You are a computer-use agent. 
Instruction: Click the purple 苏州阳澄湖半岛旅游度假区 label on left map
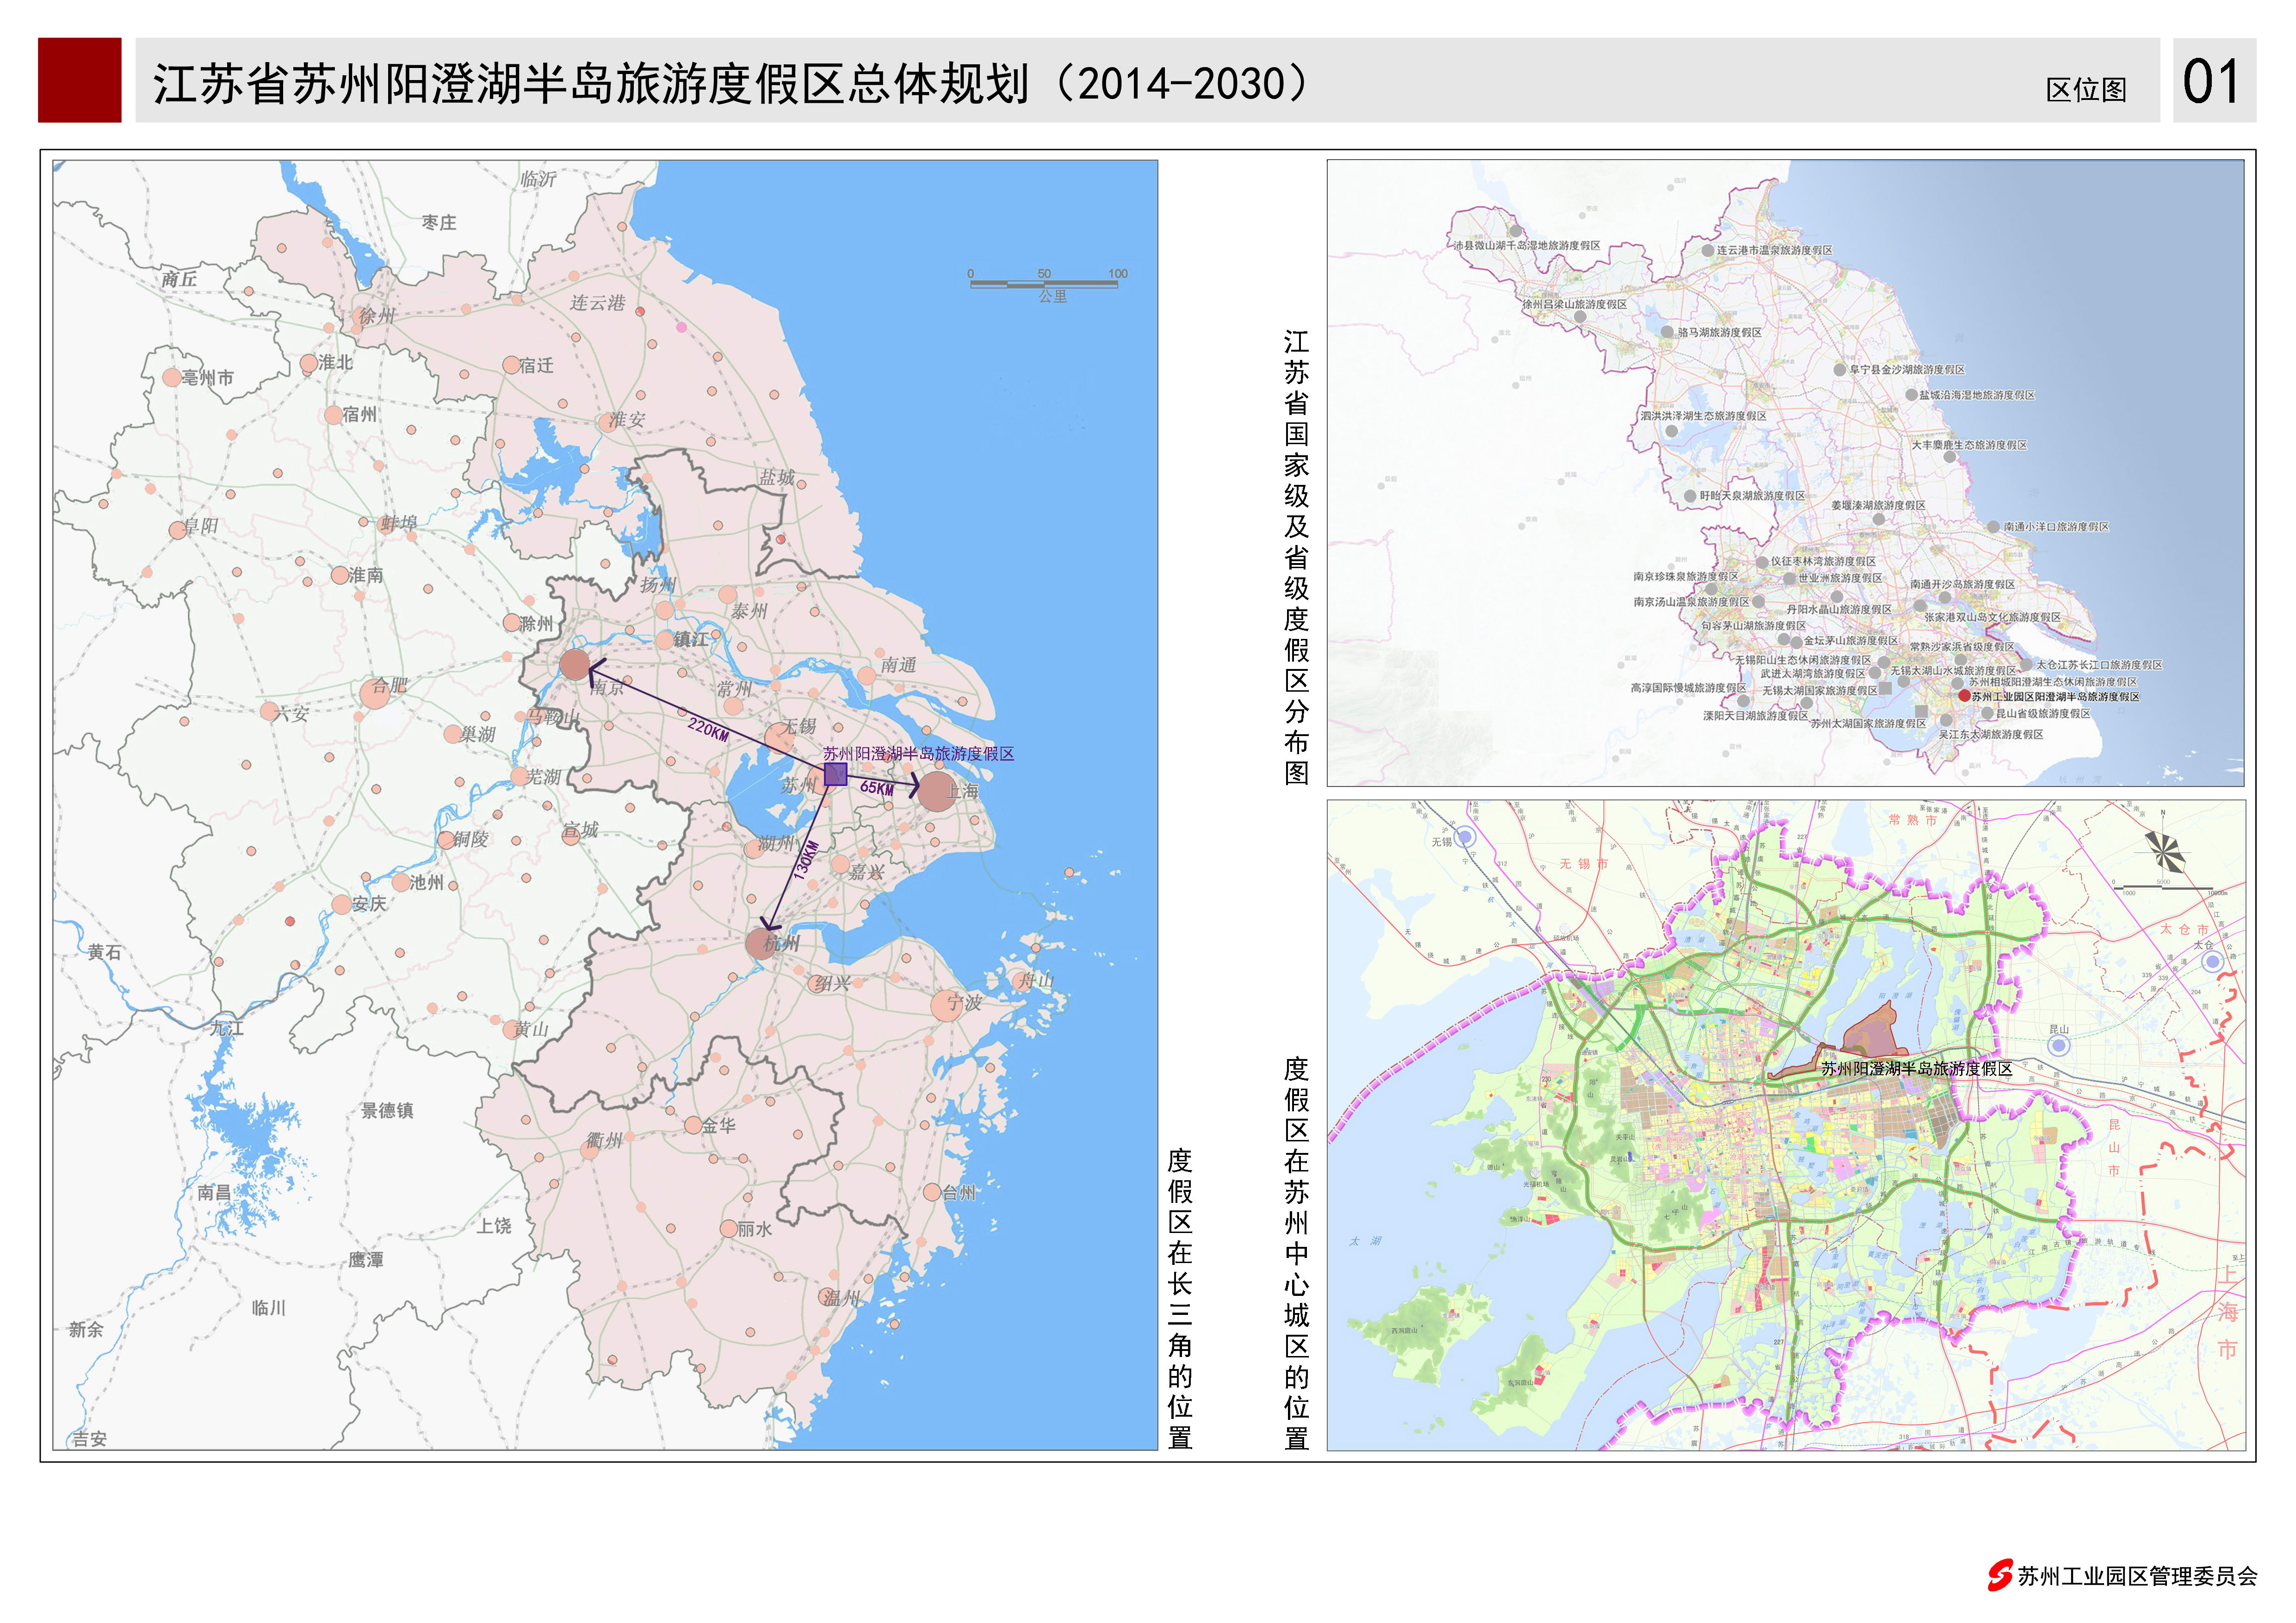918,754
